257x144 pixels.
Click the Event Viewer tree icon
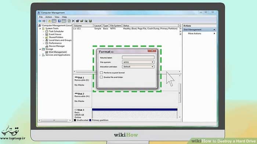[x=47, y=34]
